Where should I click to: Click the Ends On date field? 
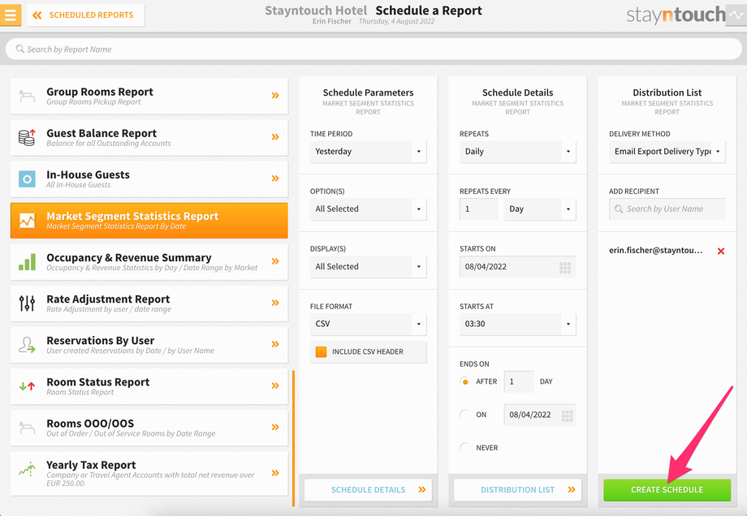point(540,415)
